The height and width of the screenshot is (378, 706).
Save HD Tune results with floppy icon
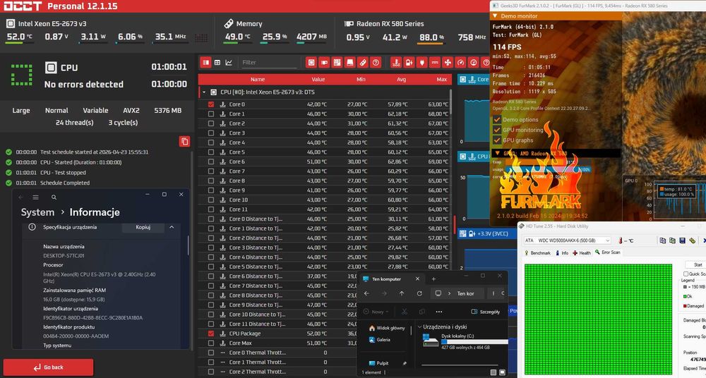point(682,240)
